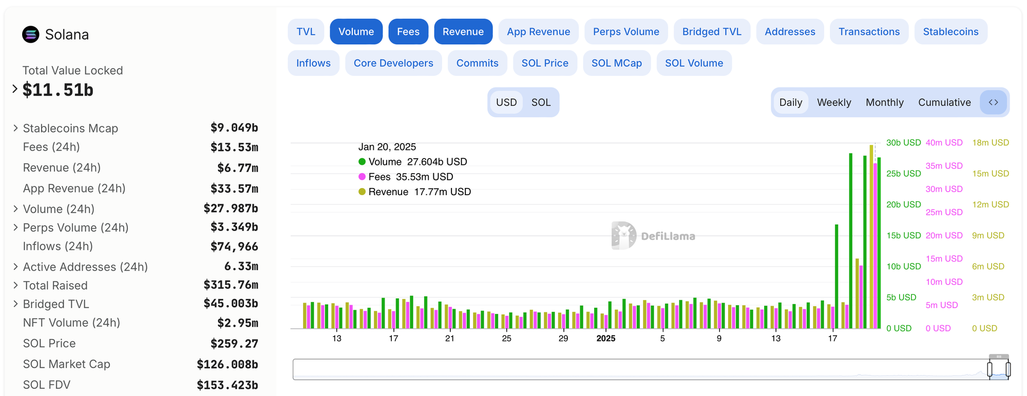This screenshot has width=1027, height=396.
Task: Click the Jan 20, 2025 tooltip date
Action: pos(387,147)
